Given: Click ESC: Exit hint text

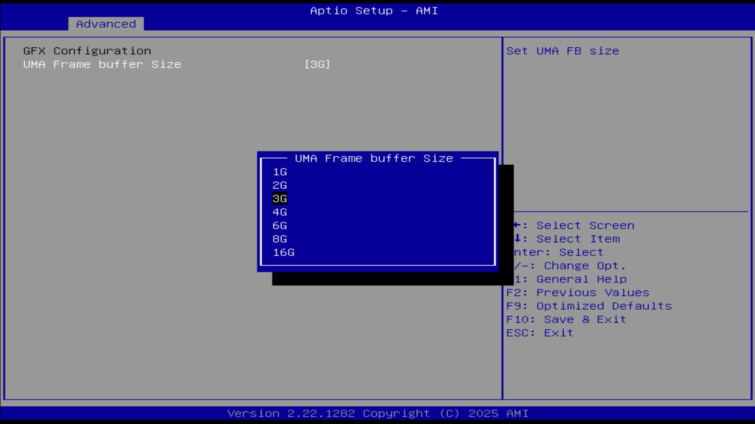Looking at the screenshot, I should point(540,333).
